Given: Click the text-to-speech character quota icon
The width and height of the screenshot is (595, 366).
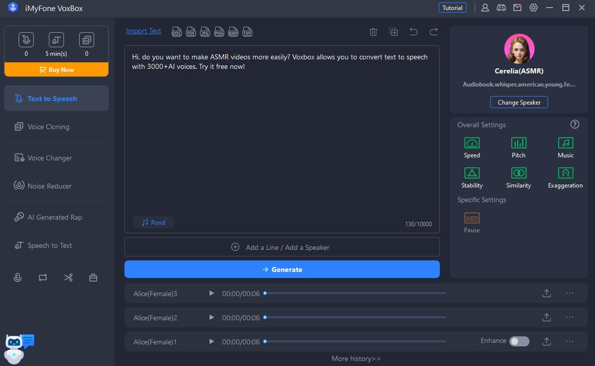Looking at the screenshot, I should [x=26, y=40].
